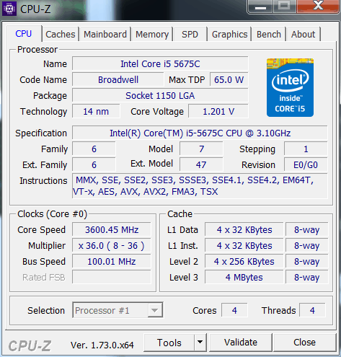This screenshot has height=357, width=341.
Task: Click the Core Voltage value '1.201 V'
Action: pyautogui.click(x=218, y=112)
